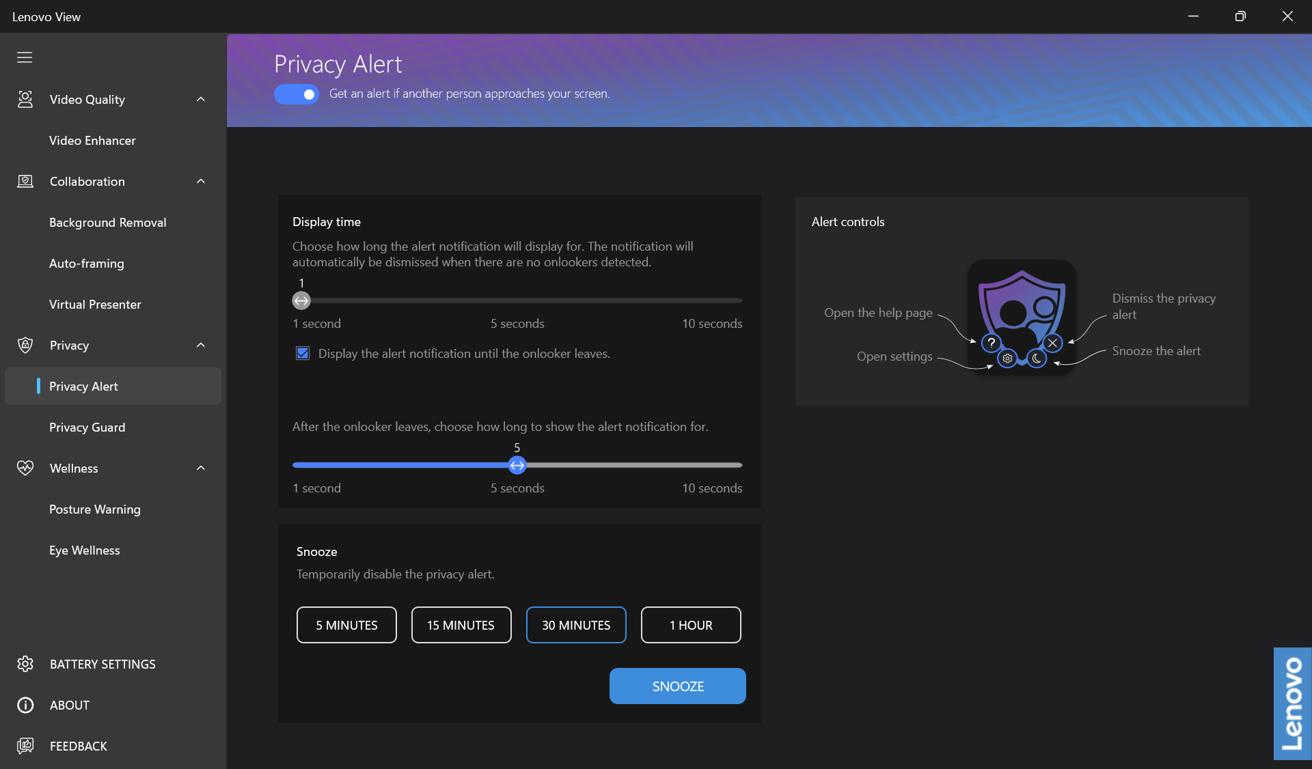Click the 'Dismiss the privacy alert' label
Screen dimensions: 1312x769
pyautogui.click(x=1164, y=307)
